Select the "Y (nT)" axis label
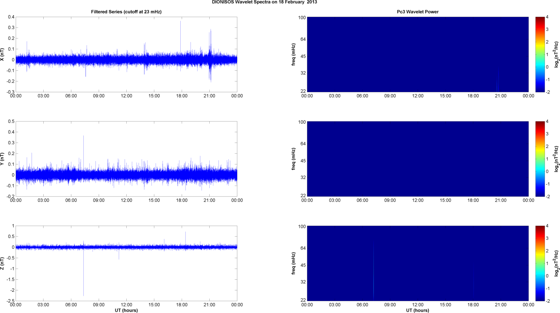 tap(2, 159)
